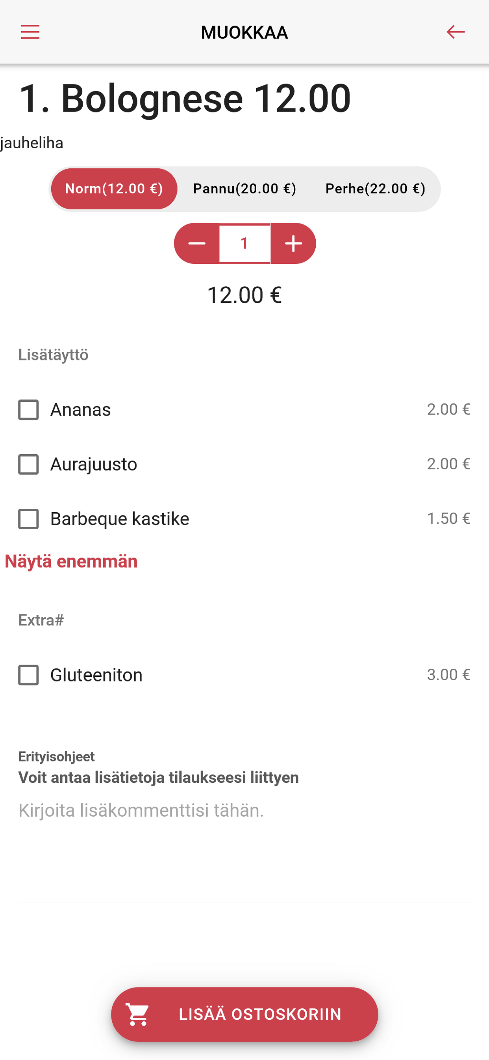Focus the quantity number field

point(245,244)
